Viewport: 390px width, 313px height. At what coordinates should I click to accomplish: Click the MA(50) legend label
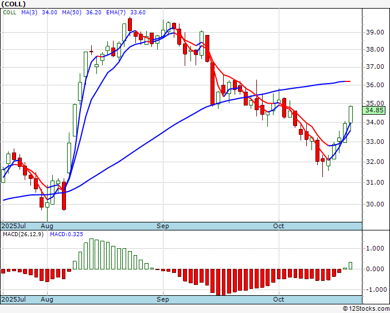pos(72,13)
